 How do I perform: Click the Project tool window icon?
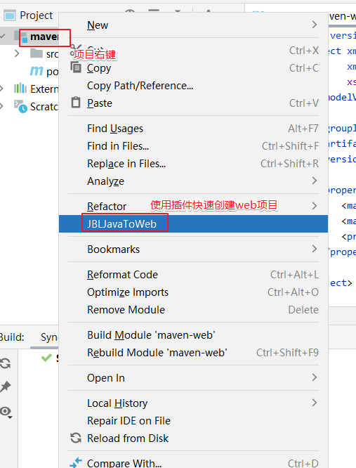point(10,15)
